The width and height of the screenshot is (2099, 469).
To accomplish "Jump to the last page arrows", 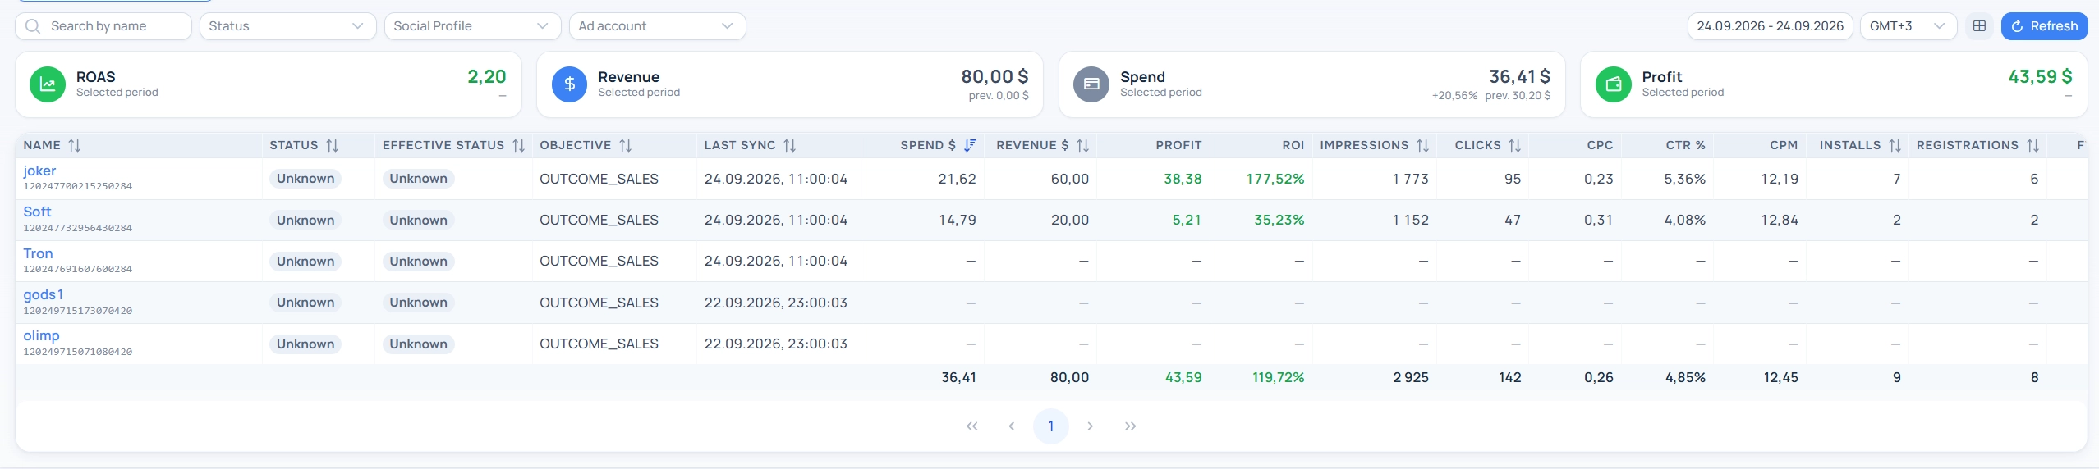I will [1130, 426].
